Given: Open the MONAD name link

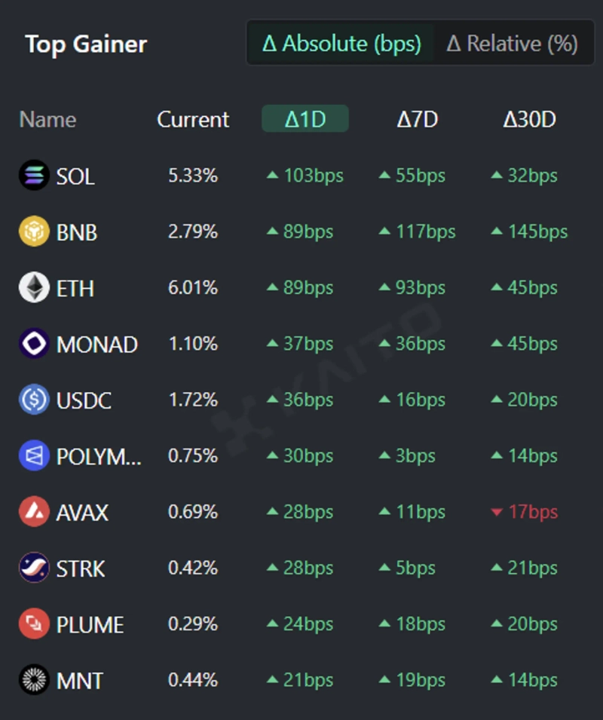Looking at the screenshot, I should tap(96, 345).
